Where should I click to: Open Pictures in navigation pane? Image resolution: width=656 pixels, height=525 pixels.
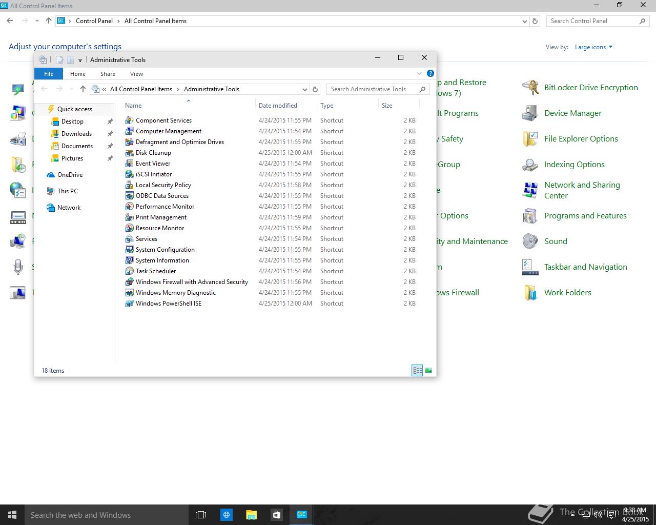click(72, 158)
